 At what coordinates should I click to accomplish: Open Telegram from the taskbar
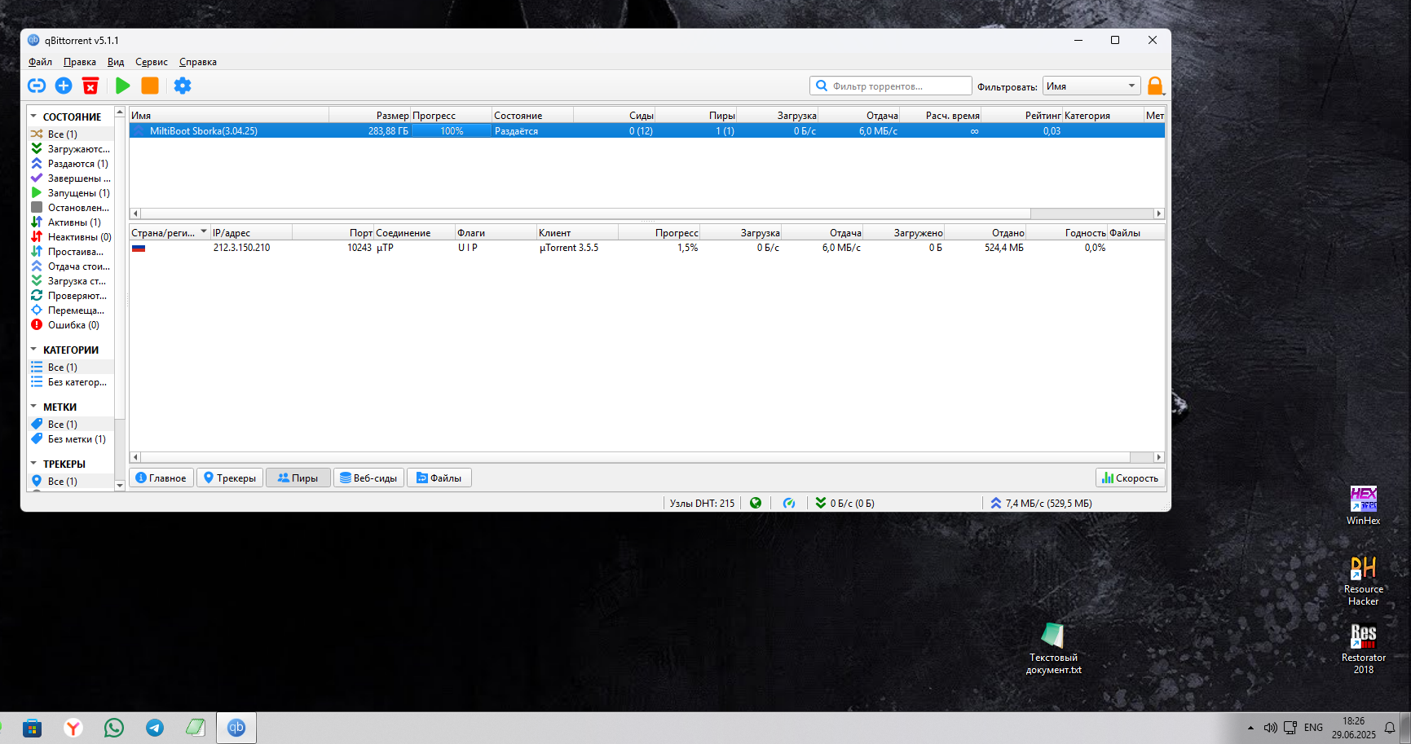pyautogui.click(x=155, y=728)
